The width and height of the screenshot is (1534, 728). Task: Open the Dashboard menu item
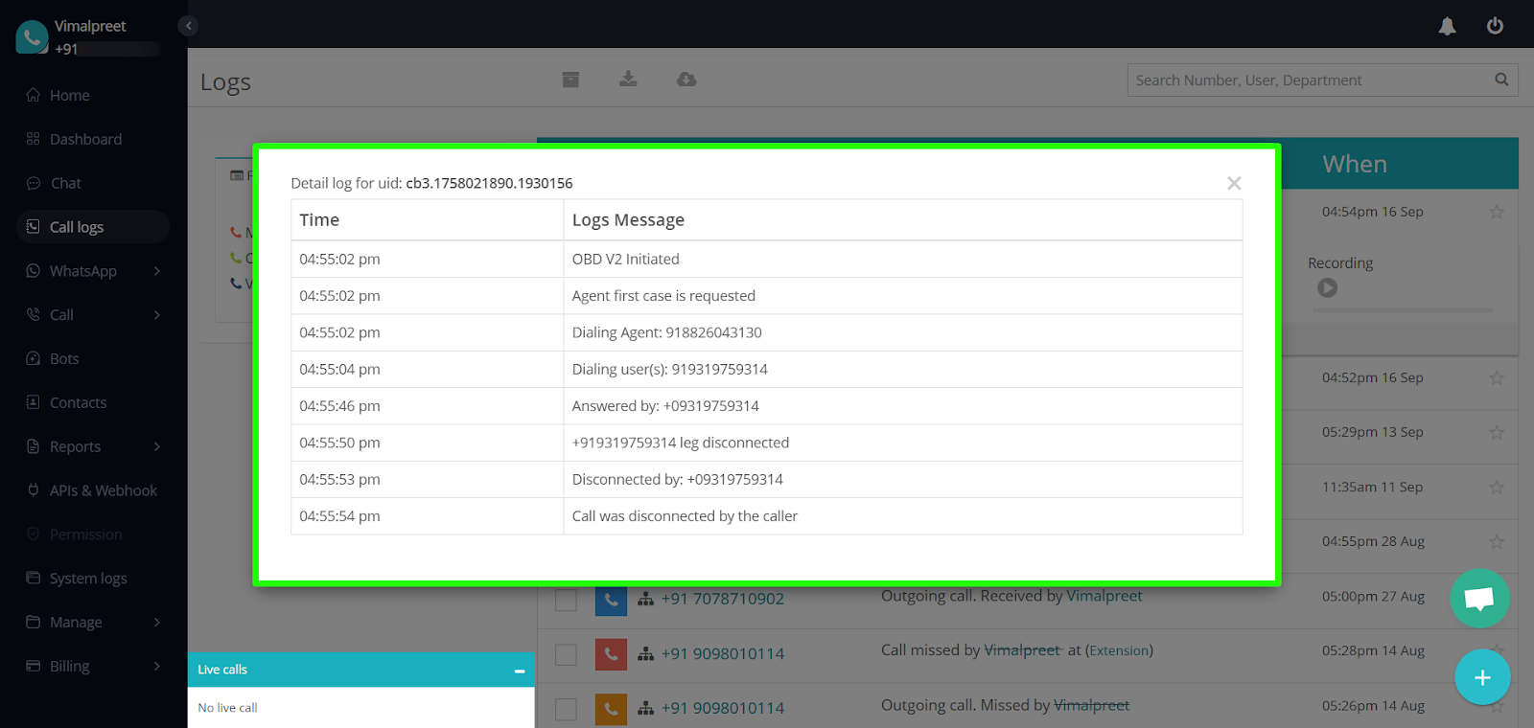click(85, 139)
